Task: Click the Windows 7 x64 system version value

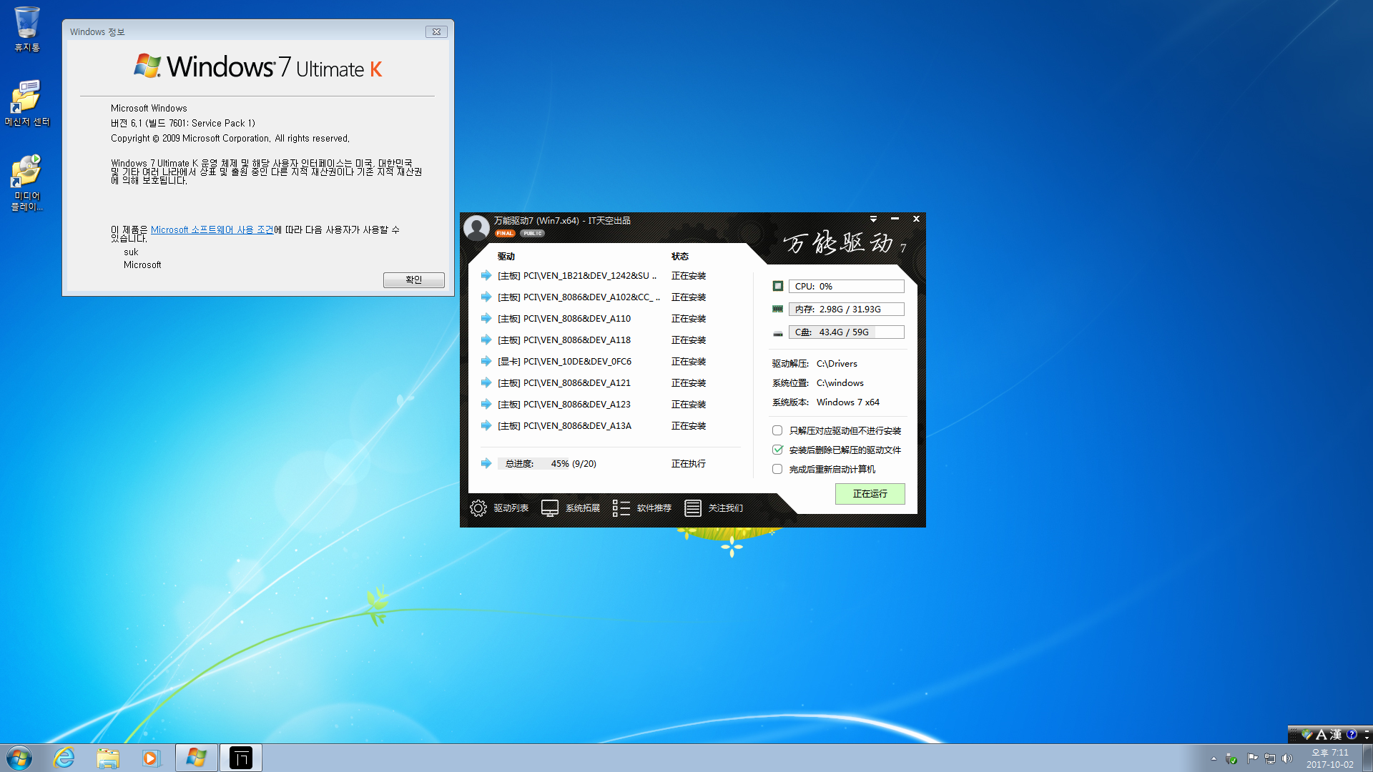Action: pos(848,402)
